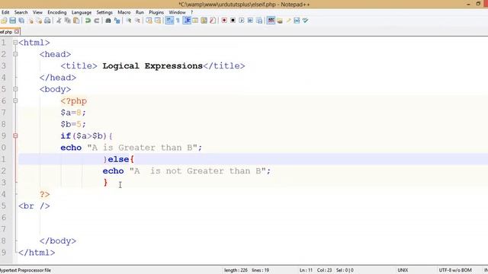
Task: Stop macro recording with black square icon
Action: [233, 21]
